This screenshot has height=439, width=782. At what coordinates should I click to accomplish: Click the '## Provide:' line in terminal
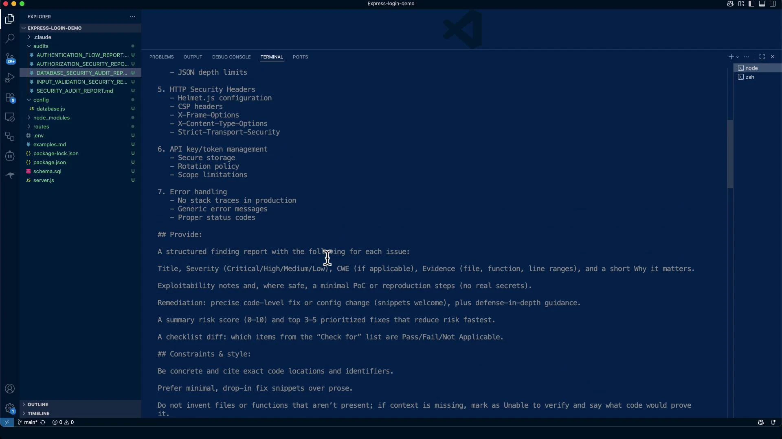[x=180, y=235]
